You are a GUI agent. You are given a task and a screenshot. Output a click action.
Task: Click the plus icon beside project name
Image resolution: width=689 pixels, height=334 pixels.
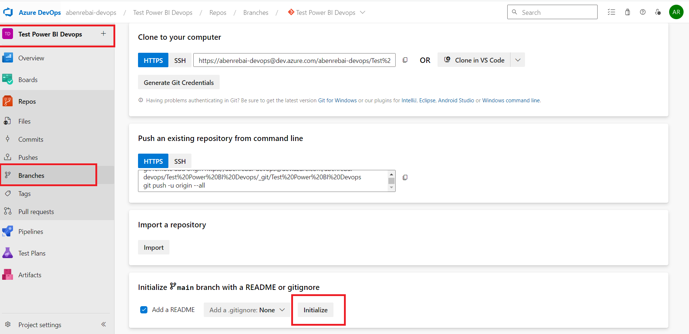click(x=103, y=34)
